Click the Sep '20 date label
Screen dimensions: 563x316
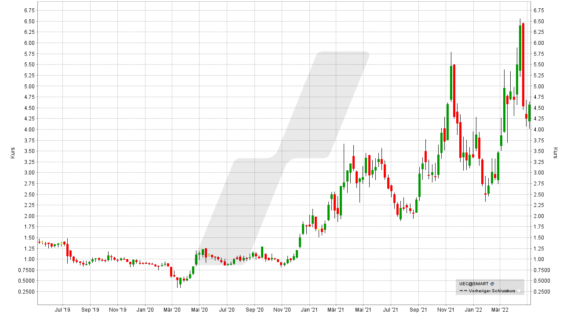coord(254,309)
